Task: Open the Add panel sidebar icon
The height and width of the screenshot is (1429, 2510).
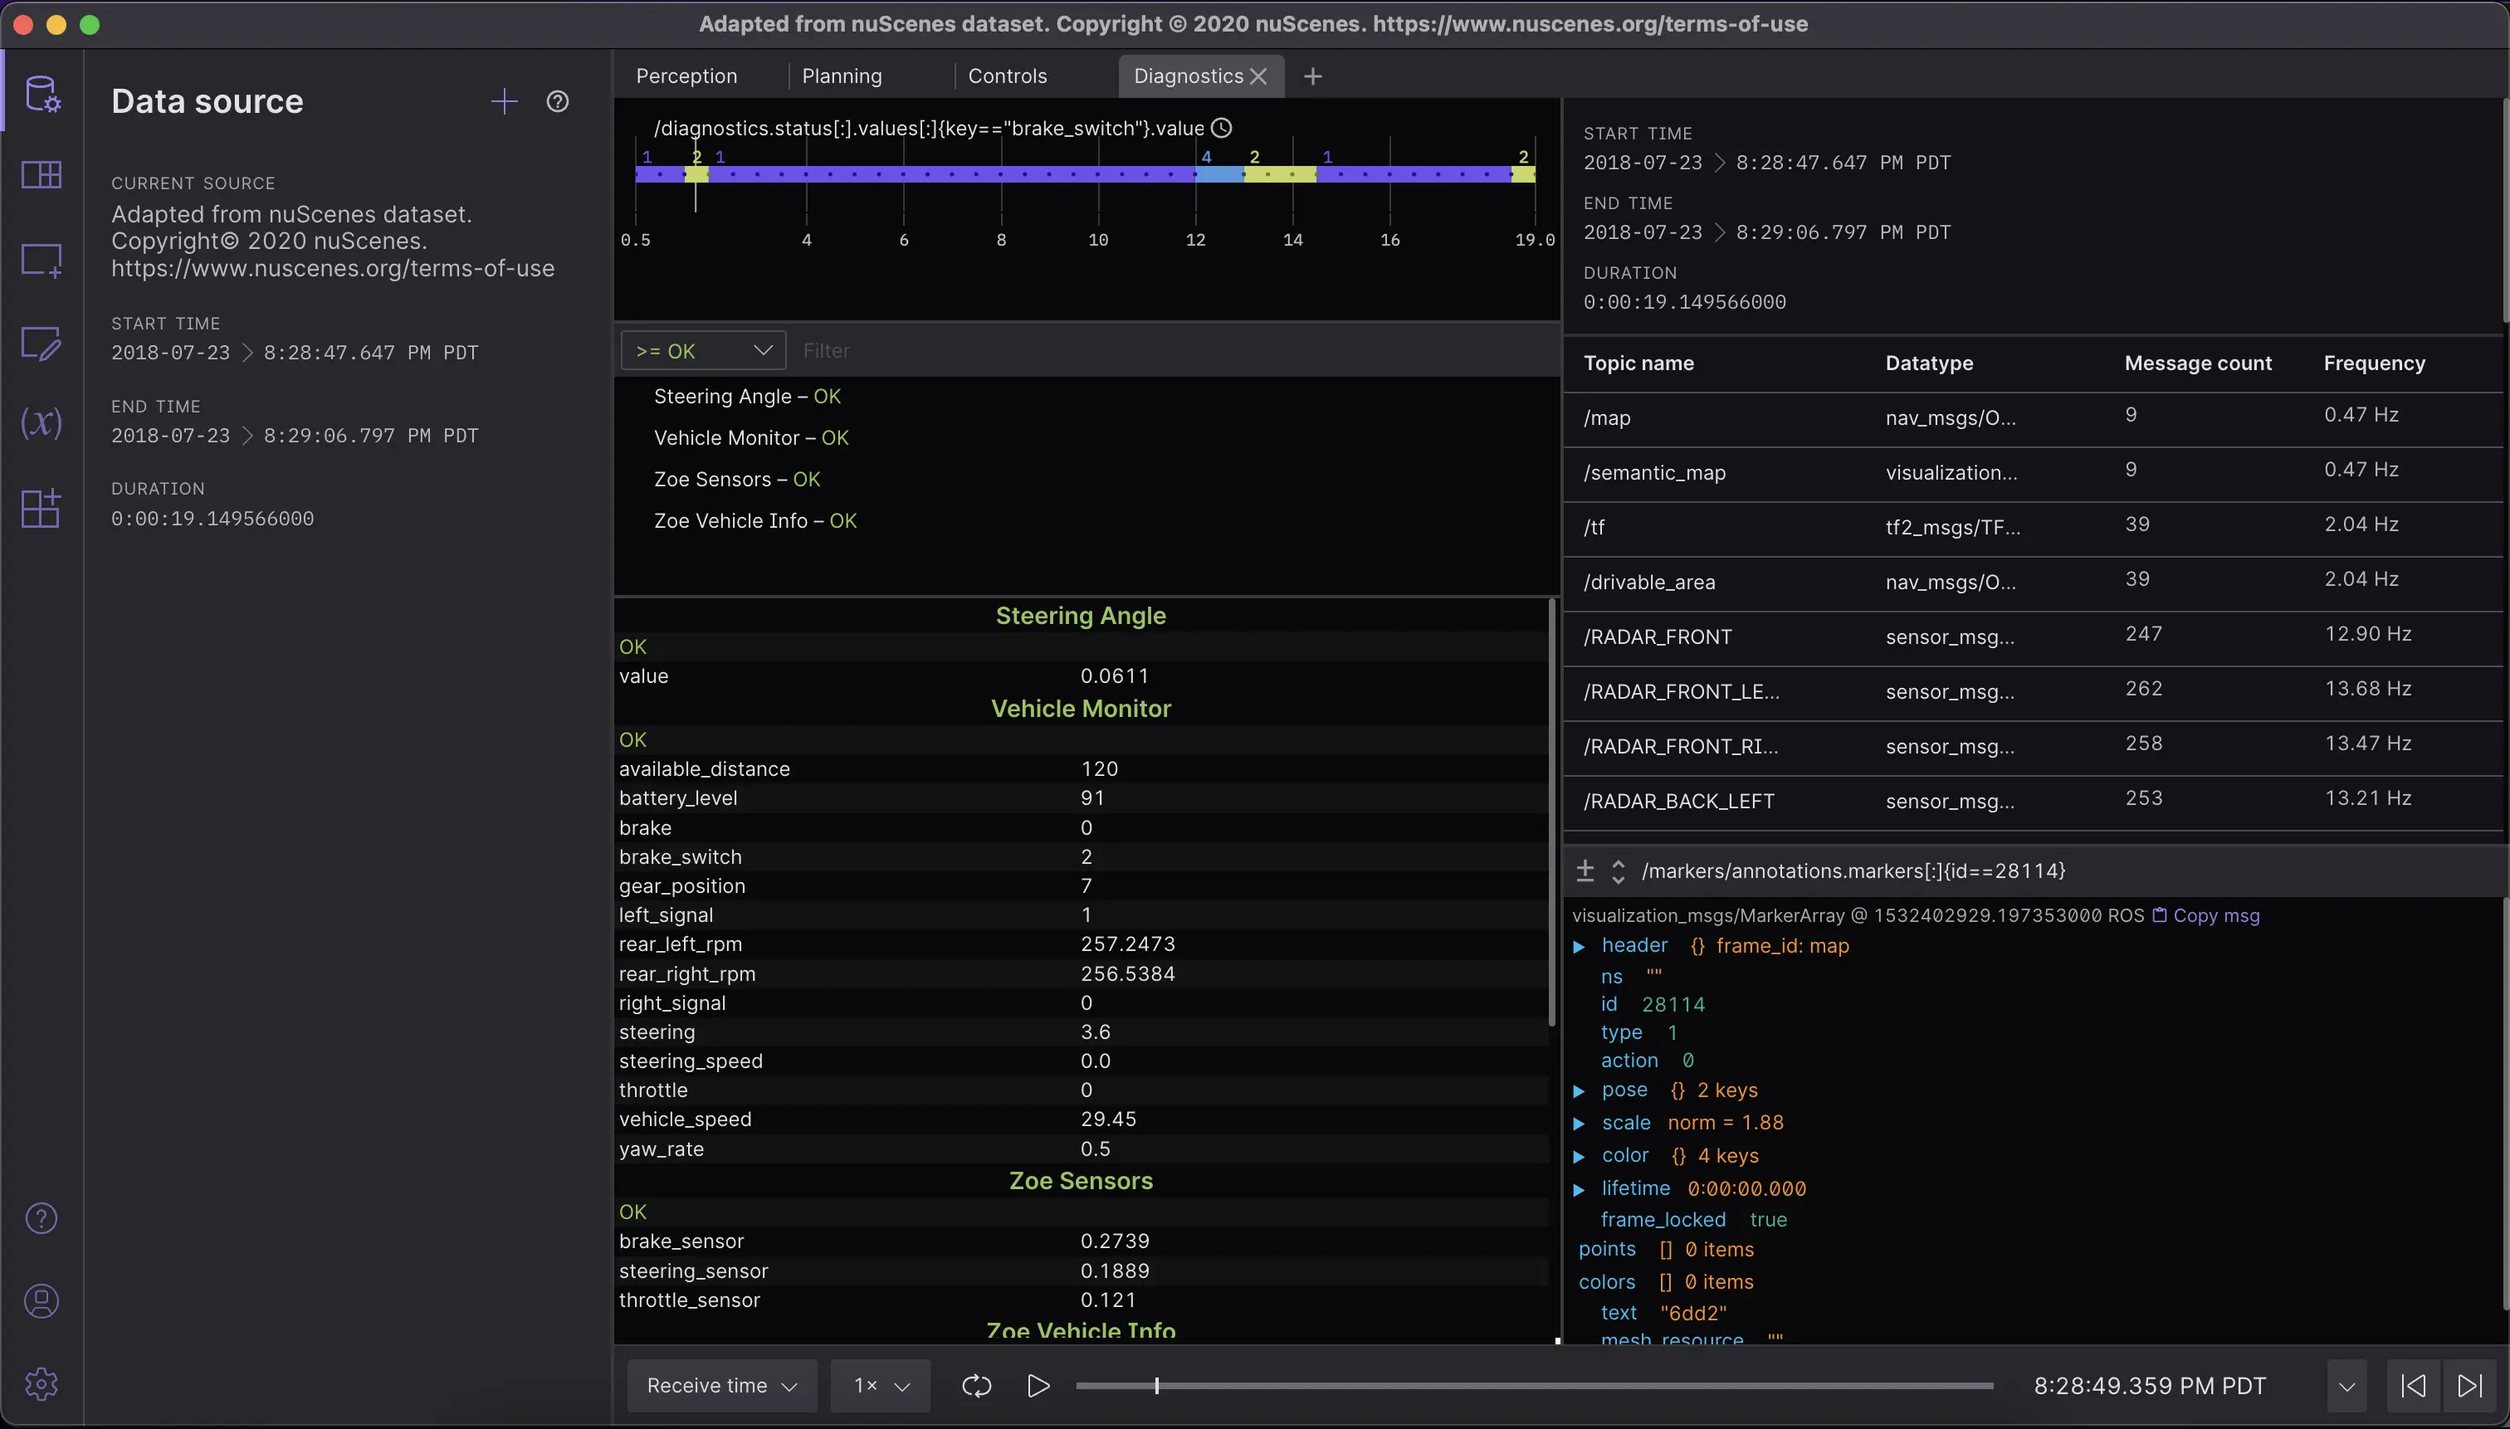Action: coord(42,259)
